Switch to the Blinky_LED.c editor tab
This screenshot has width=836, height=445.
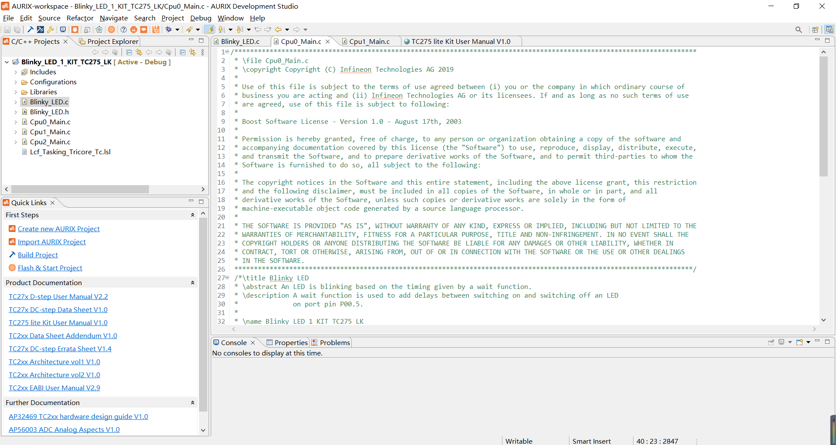(x=240, y=41)
